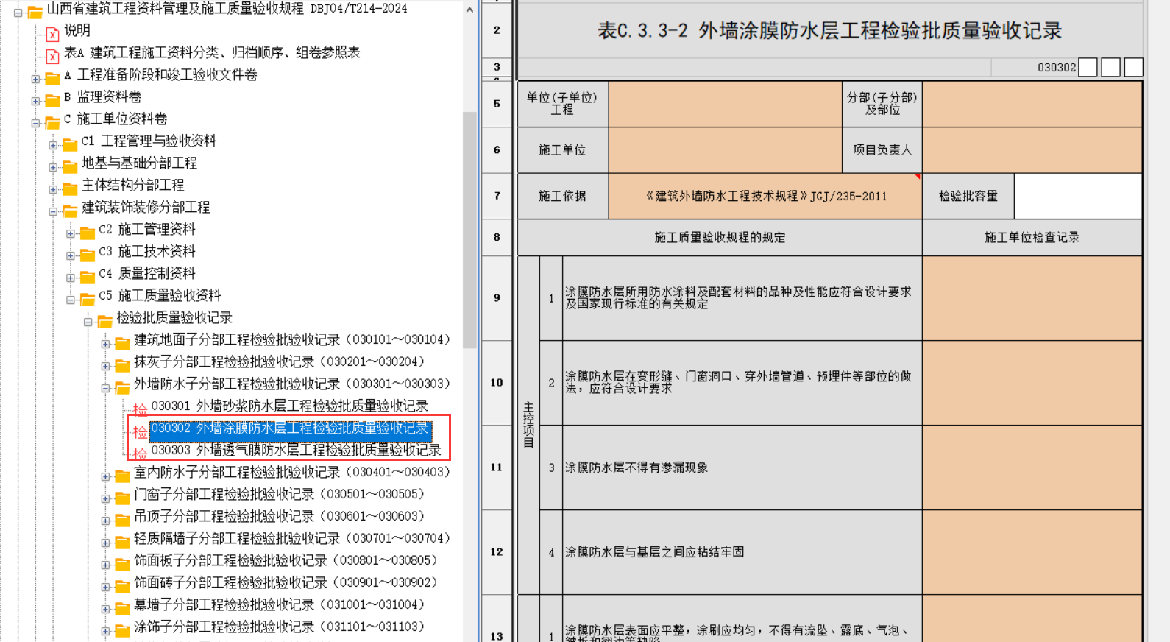Select 030301 外墙砂浆防水层 record in tree

pos(289,406)
